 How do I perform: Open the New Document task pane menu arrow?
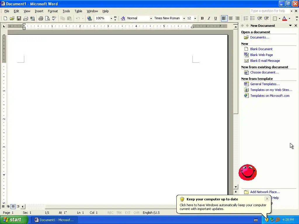tap(290, 26)
